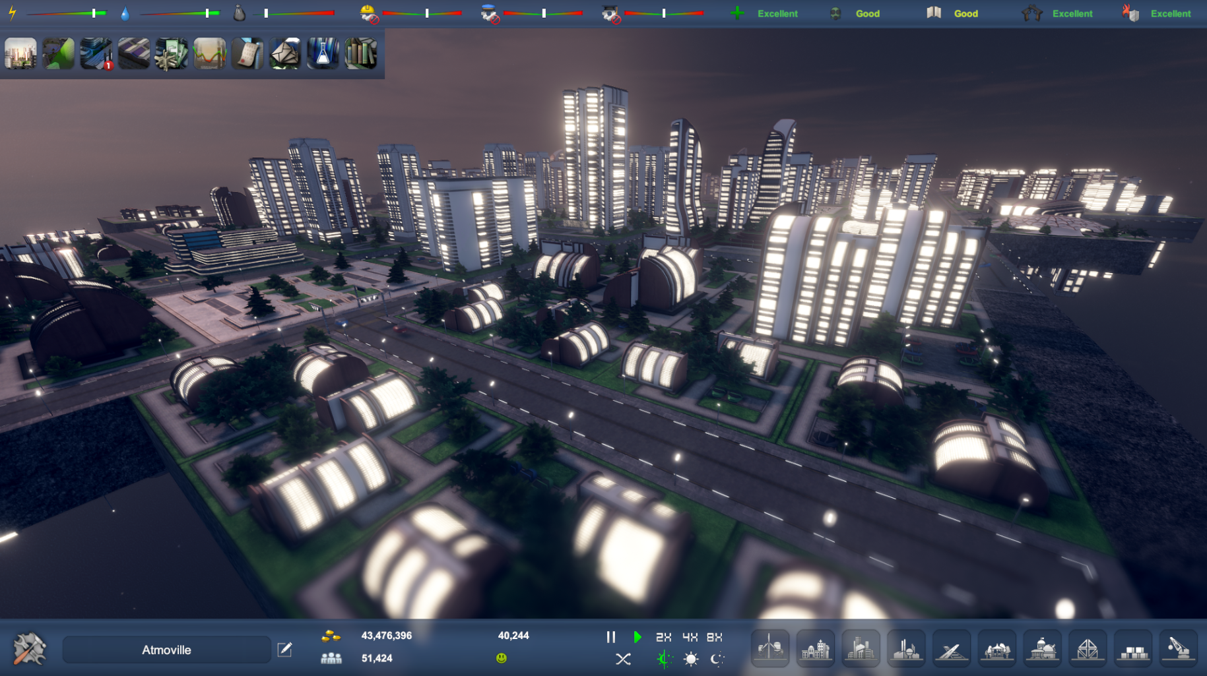The height and width of the screenshot is (676, 1207).
Task: Switch to night moon lighting
Action: click(x=717, y=659)
